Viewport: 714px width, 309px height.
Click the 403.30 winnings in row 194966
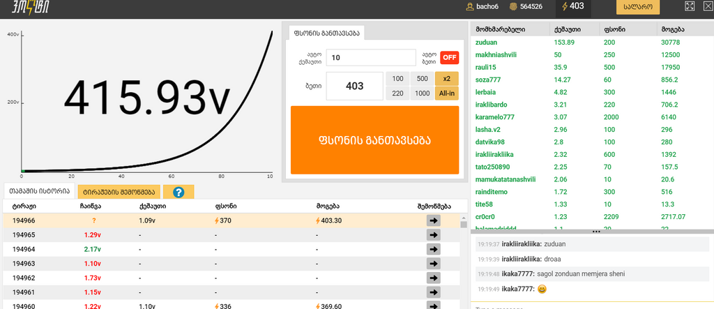[329, 220]
